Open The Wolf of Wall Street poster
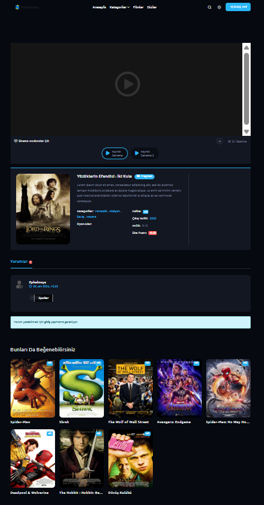Screen dimensions: 264x505 click(131, 388)
